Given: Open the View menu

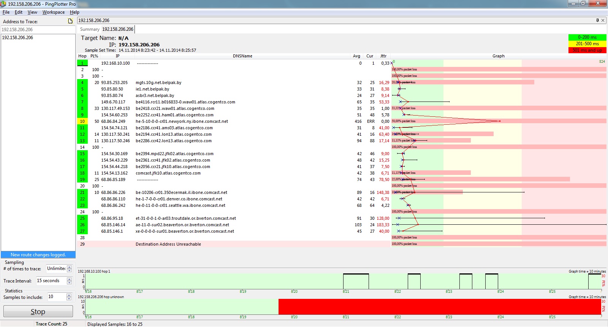Looking at the screenshot, I should click(32, 12).
